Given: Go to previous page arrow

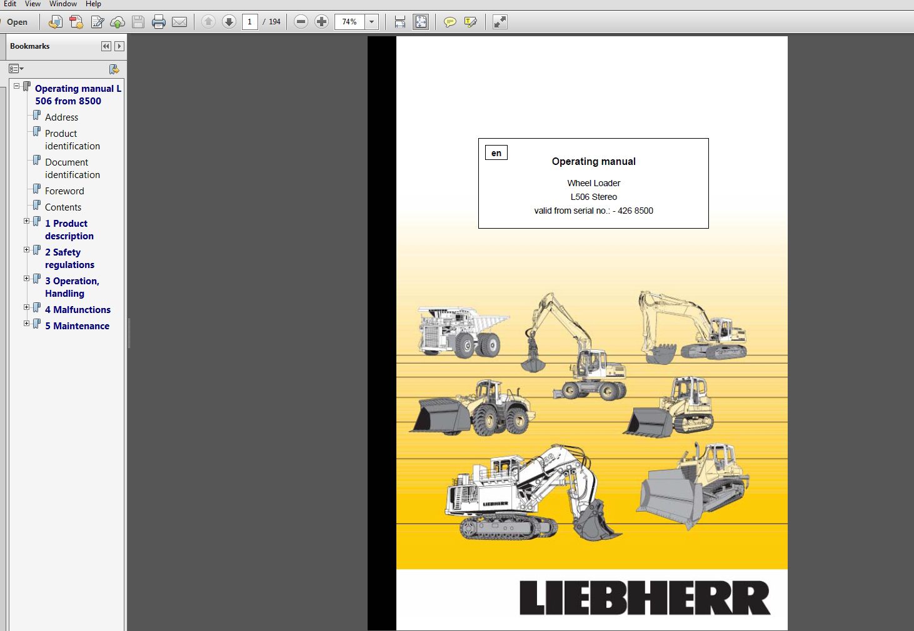Looking at the screenshot, I should (x=209, y=22).
